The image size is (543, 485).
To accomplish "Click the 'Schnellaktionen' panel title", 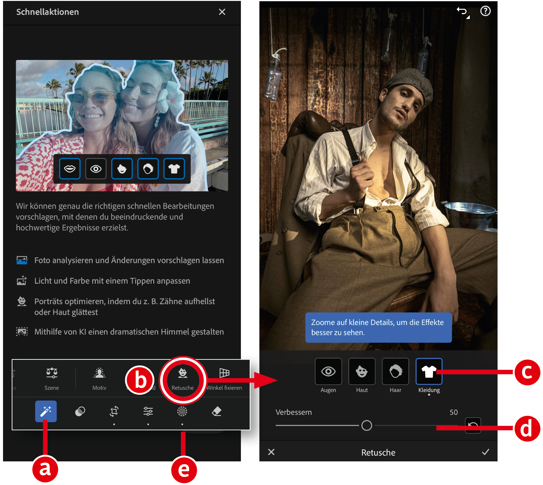I will pyautogui.click(x=48, y=12).
